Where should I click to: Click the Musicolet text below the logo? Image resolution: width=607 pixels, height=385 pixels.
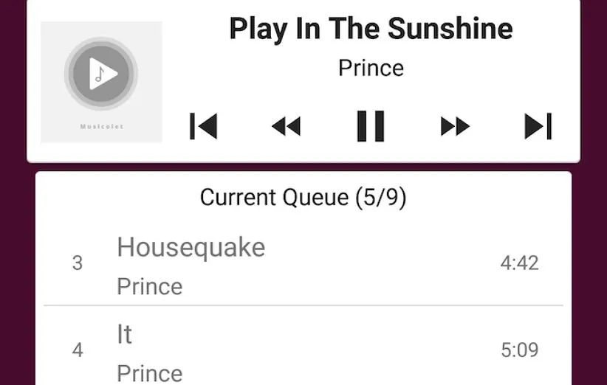pyautogui.click(x=102, y=127)
